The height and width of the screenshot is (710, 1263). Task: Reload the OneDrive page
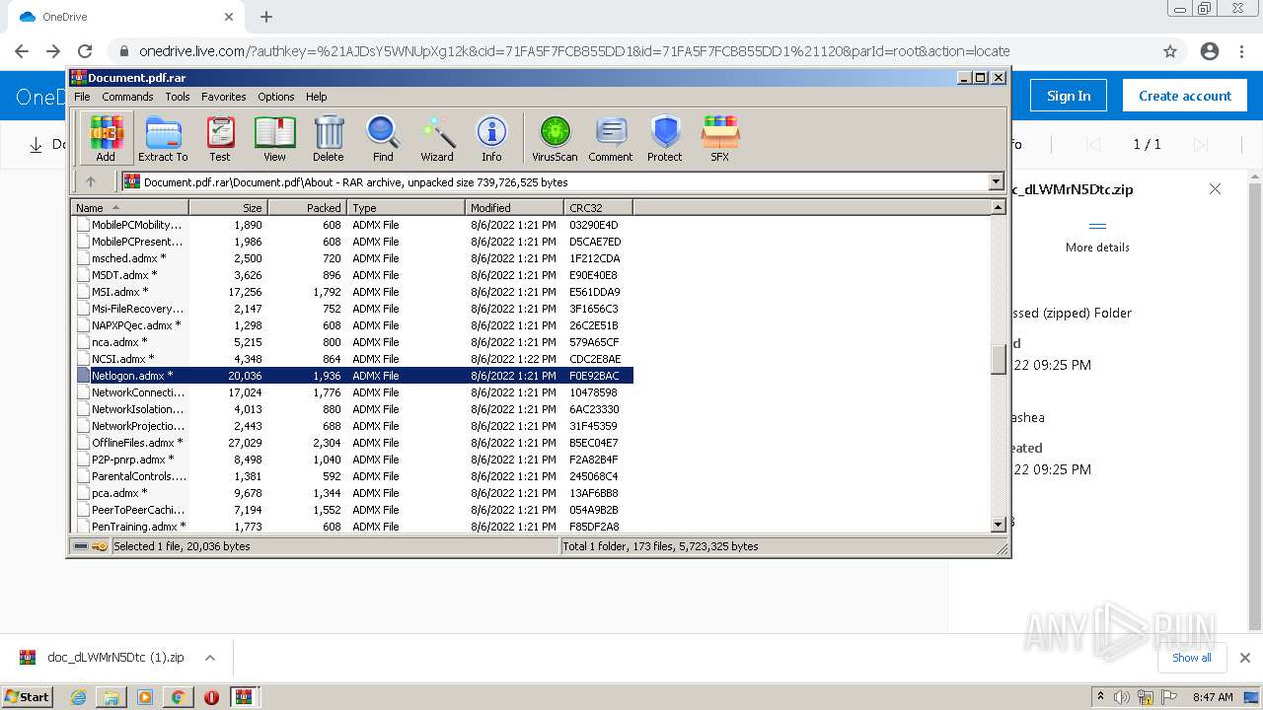pos(85,51)
